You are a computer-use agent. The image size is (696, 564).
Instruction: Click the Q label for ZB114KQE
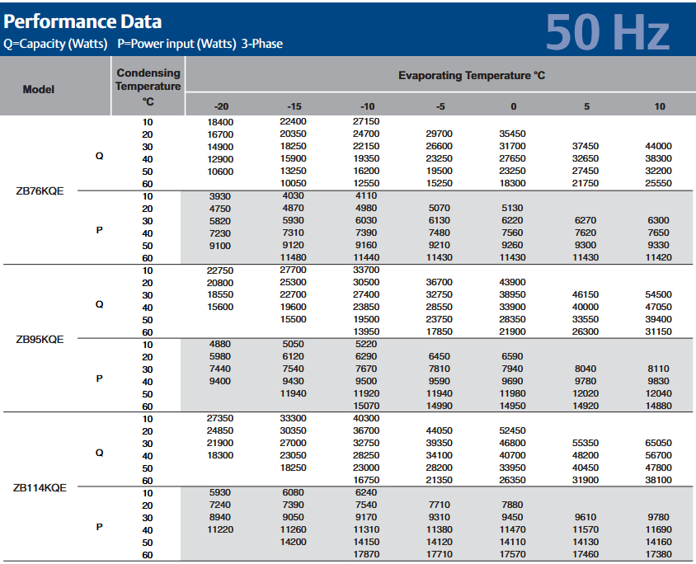pos(100,453)
